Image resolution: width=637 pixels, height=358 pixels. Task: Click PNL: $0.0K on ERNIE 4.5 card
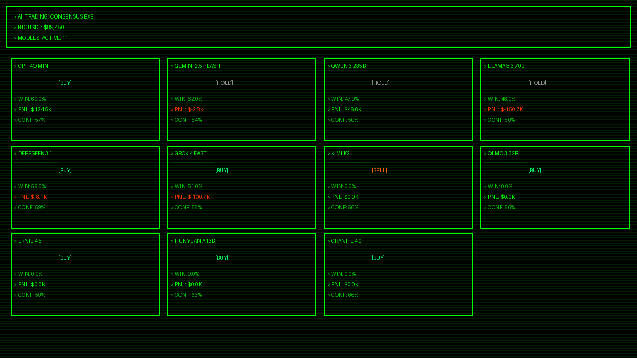click(x=30, y=284)
